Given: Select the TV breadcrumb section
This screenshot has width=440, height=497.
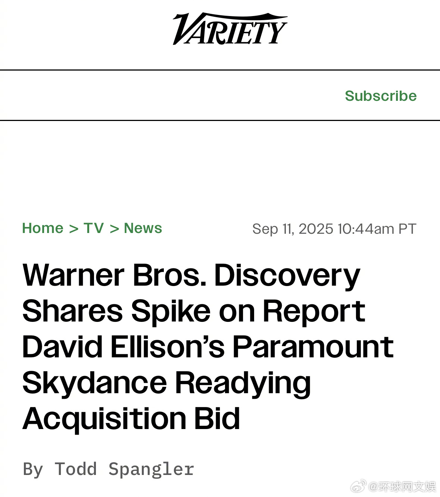Looking at the screenshot, I should tap(94, 228).
